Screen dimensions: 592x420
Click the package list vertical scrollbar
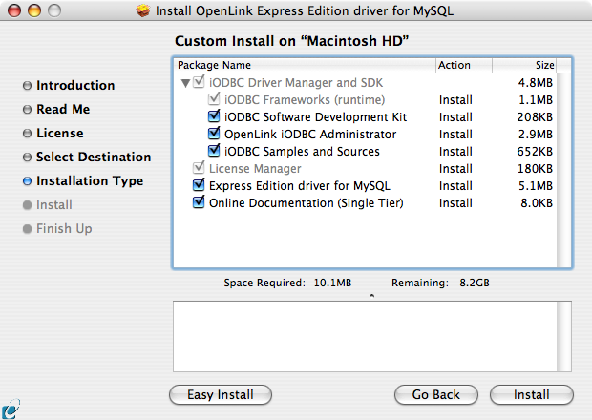tap(564, 170)
